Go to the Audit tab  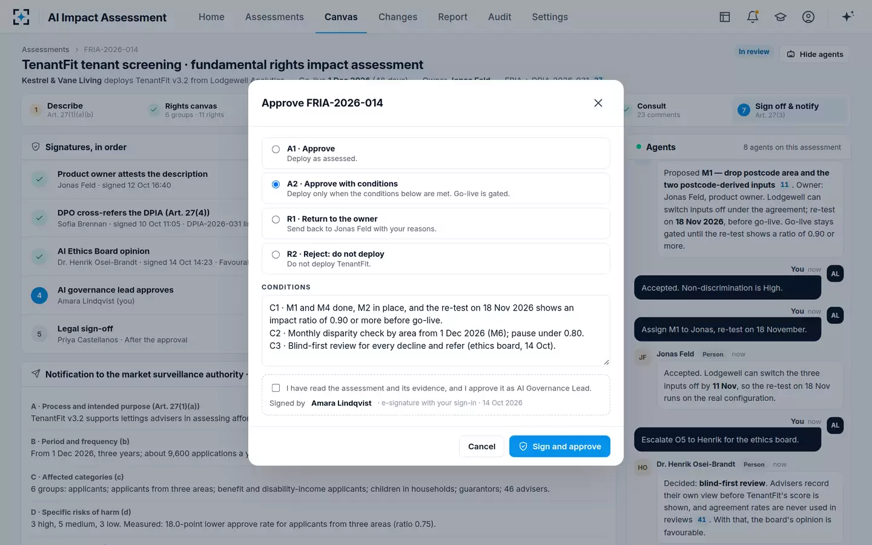click(500, 17)
